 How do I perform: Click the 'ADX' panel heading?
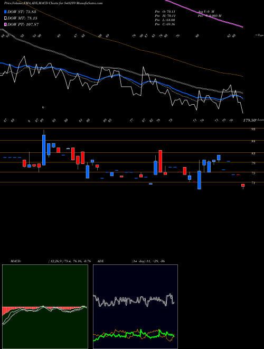point(100,261)
